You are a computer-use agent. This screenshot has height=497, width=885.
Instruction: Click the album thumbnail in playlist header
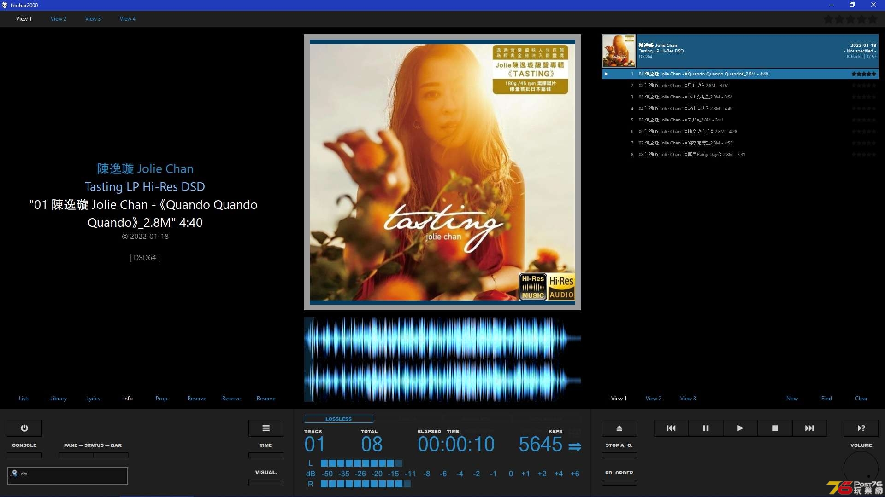click(619, 51)
